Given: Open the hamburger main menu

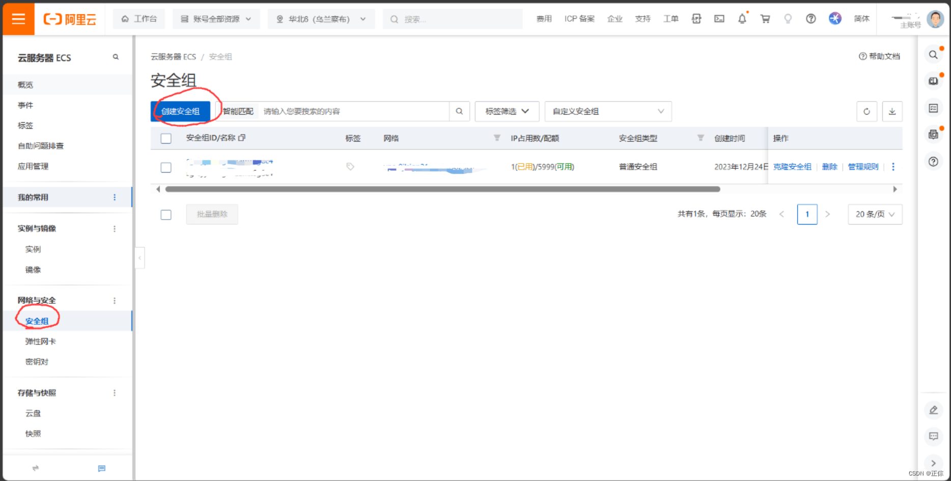Looking at the screenshot, I should pyautogui.click(x=18, y=19).
